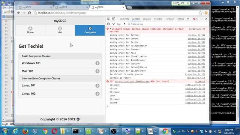
Task: Select the top execution context dropdown
Action: click(x=121, y=24)
